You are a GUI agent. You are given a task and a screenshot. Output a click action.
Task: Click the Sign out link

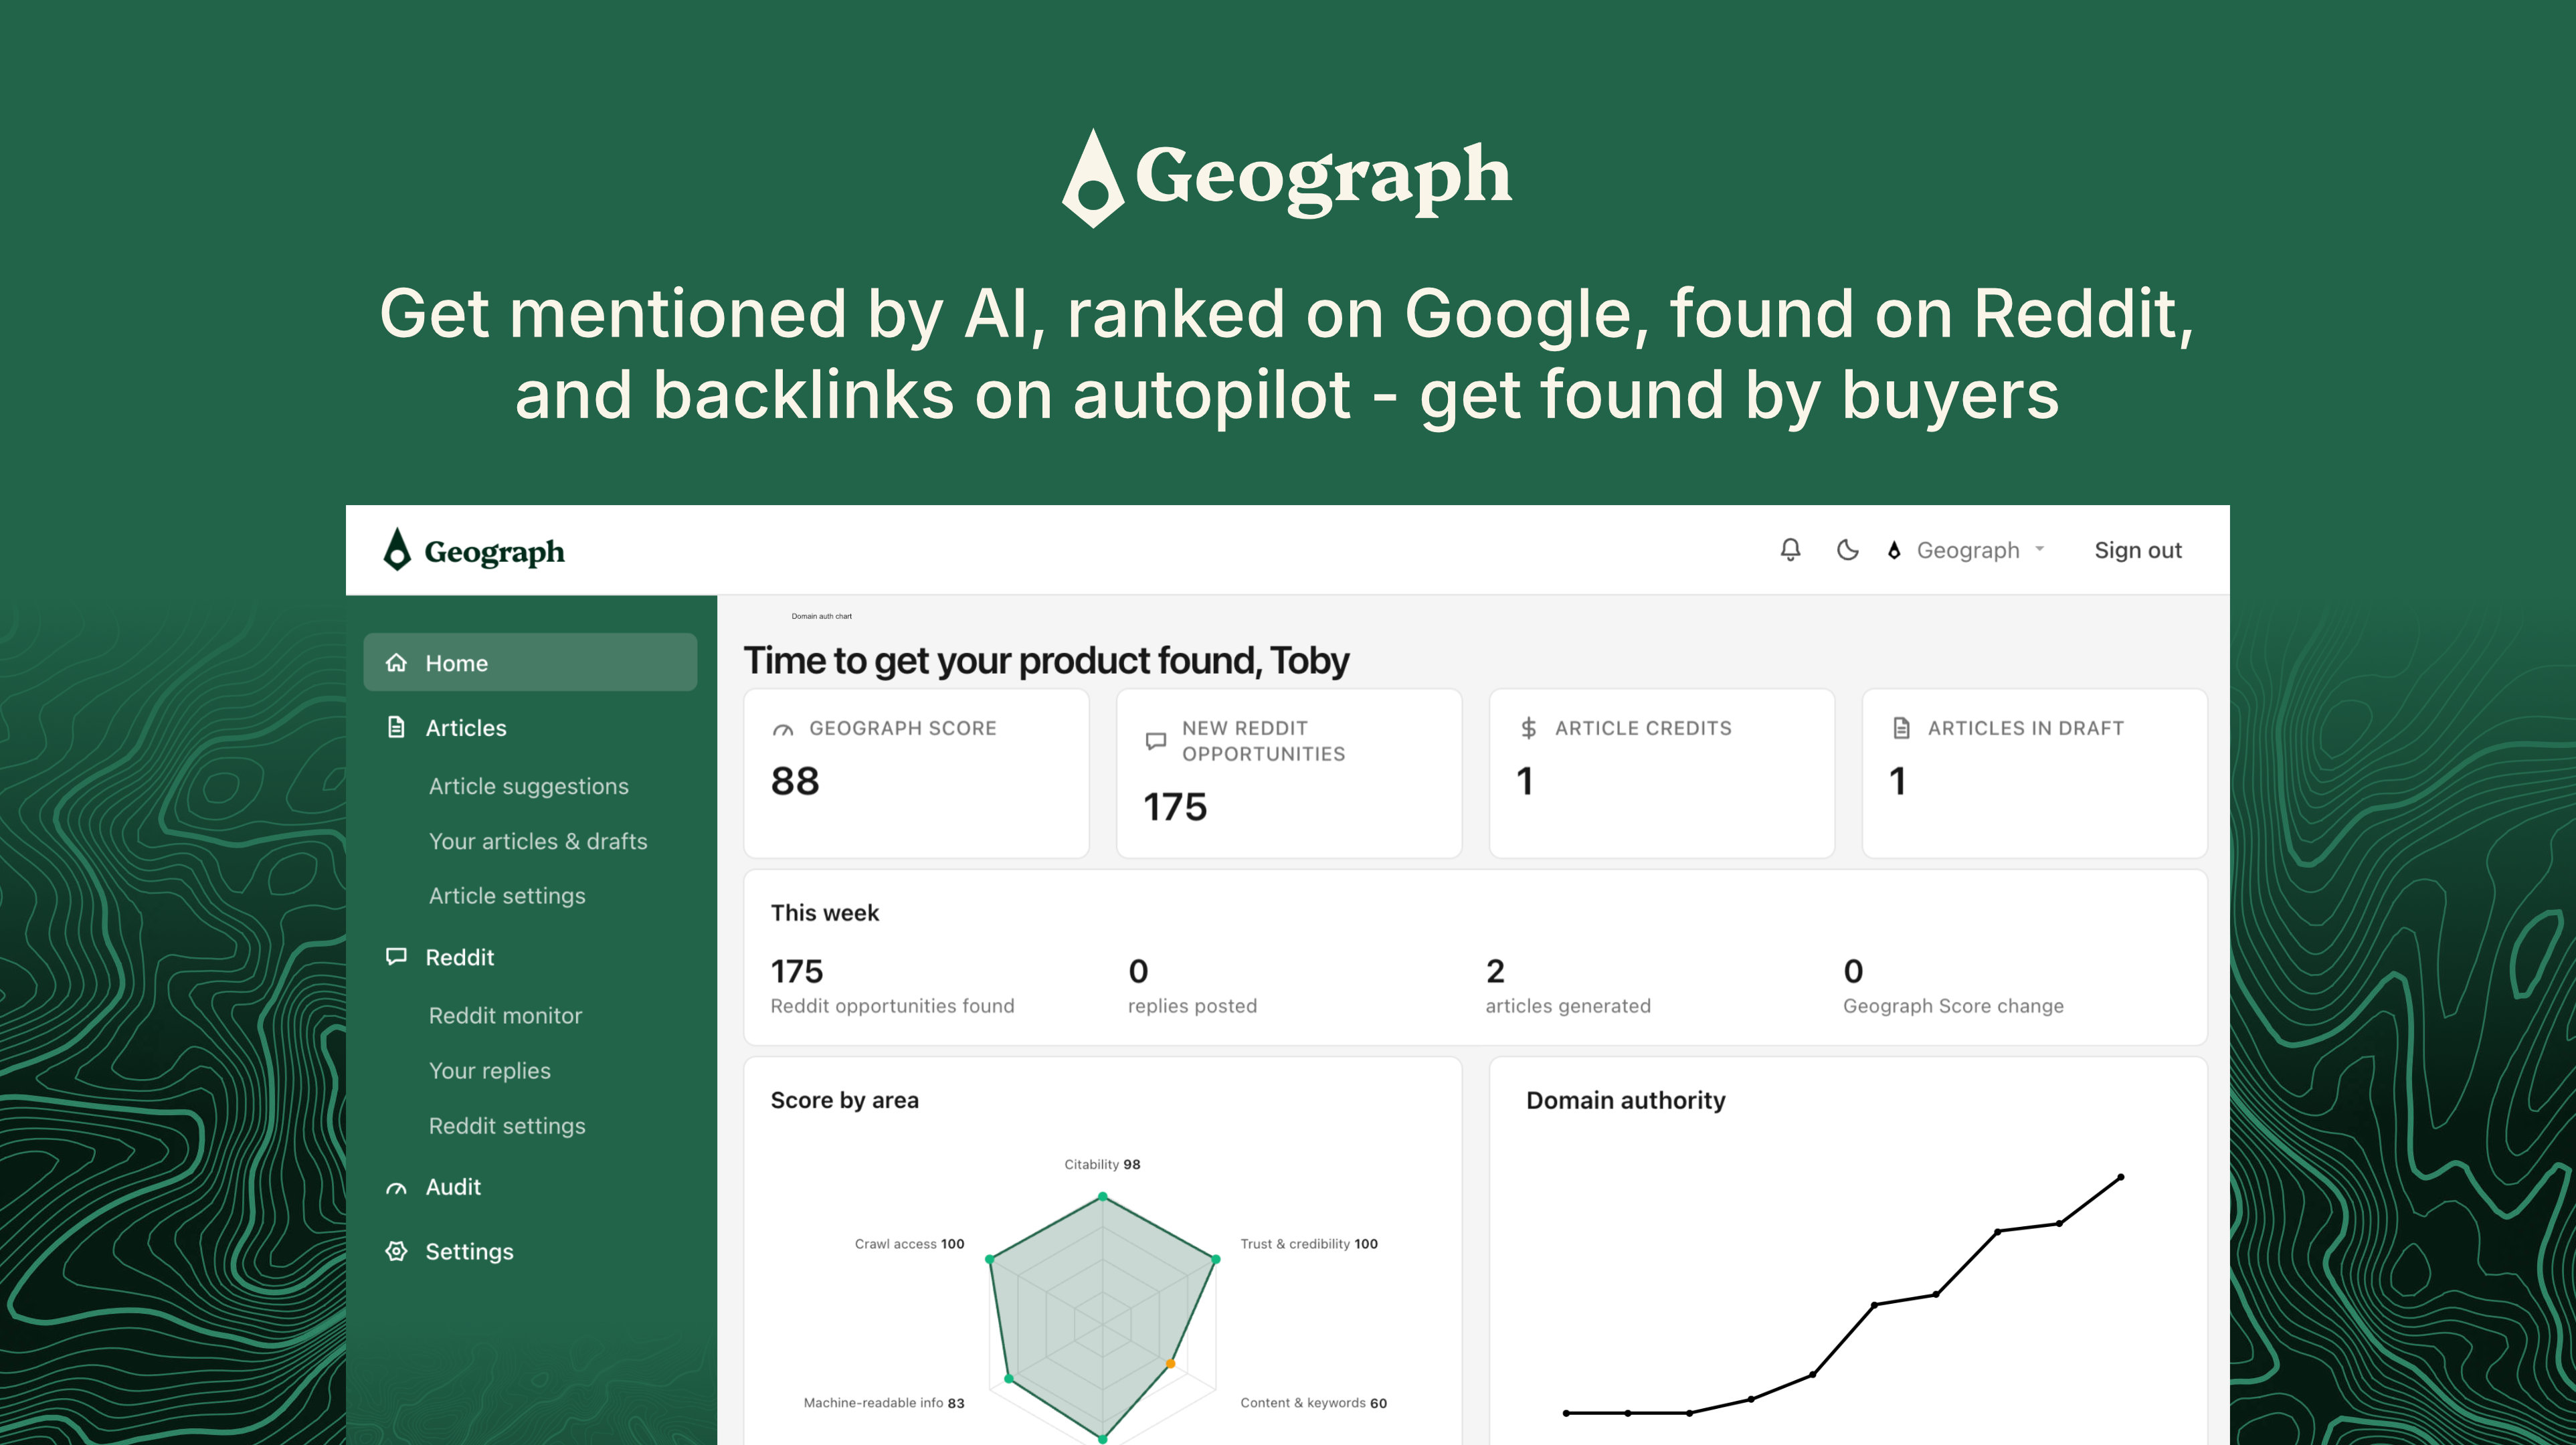(x=2138, y=550)
